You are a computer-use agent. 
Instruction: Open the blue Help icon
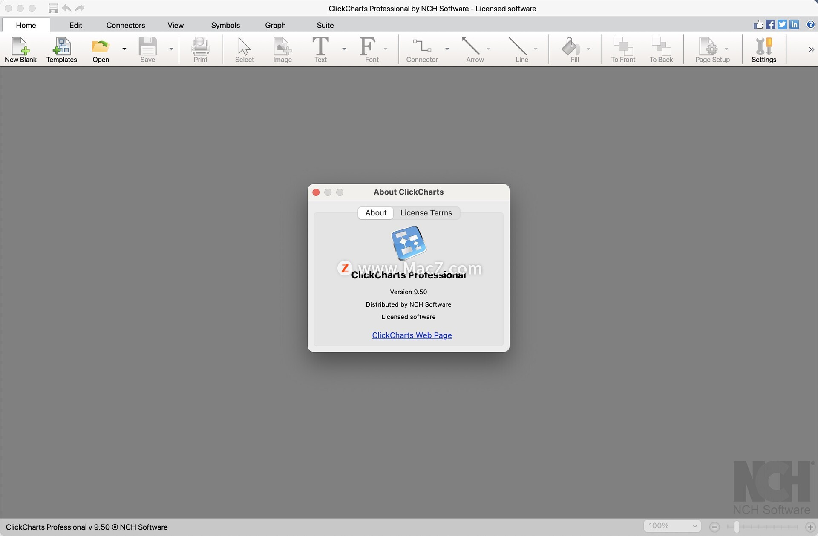pyautogui.click(x=811, y=24)
